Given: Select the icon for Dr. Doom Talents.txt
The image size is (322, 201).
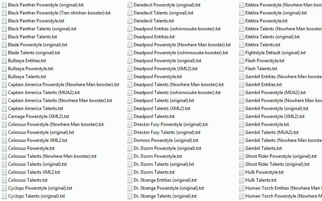Looking at the screenshot, I should [x=130, y=172].
